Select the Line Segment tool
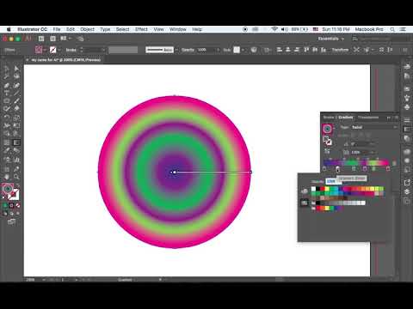This screenshot has width=413, height=309. [16, 94]
